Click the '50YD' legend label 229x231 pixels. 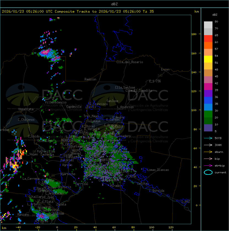(218, 138)
